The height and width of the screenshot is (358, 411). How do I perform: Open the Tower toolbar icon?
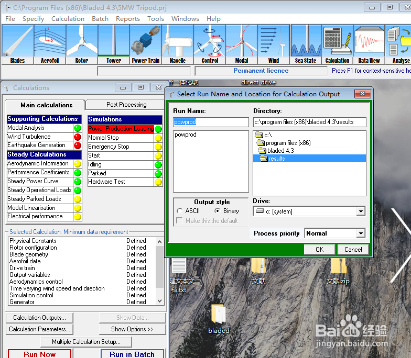113,44
